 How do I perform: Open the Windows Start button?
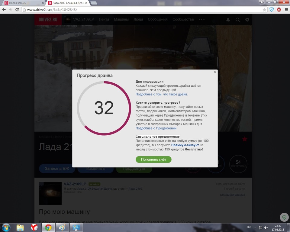click(6, 227)
